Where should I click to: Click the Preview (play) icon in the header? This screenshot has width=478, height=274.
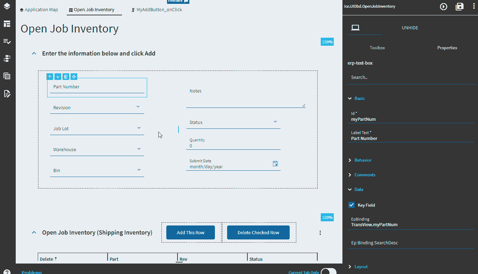click(443, 6)
